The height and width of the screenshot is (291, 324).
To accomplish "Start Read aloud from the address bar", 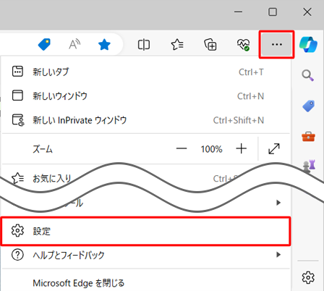I will pos(74,44).
